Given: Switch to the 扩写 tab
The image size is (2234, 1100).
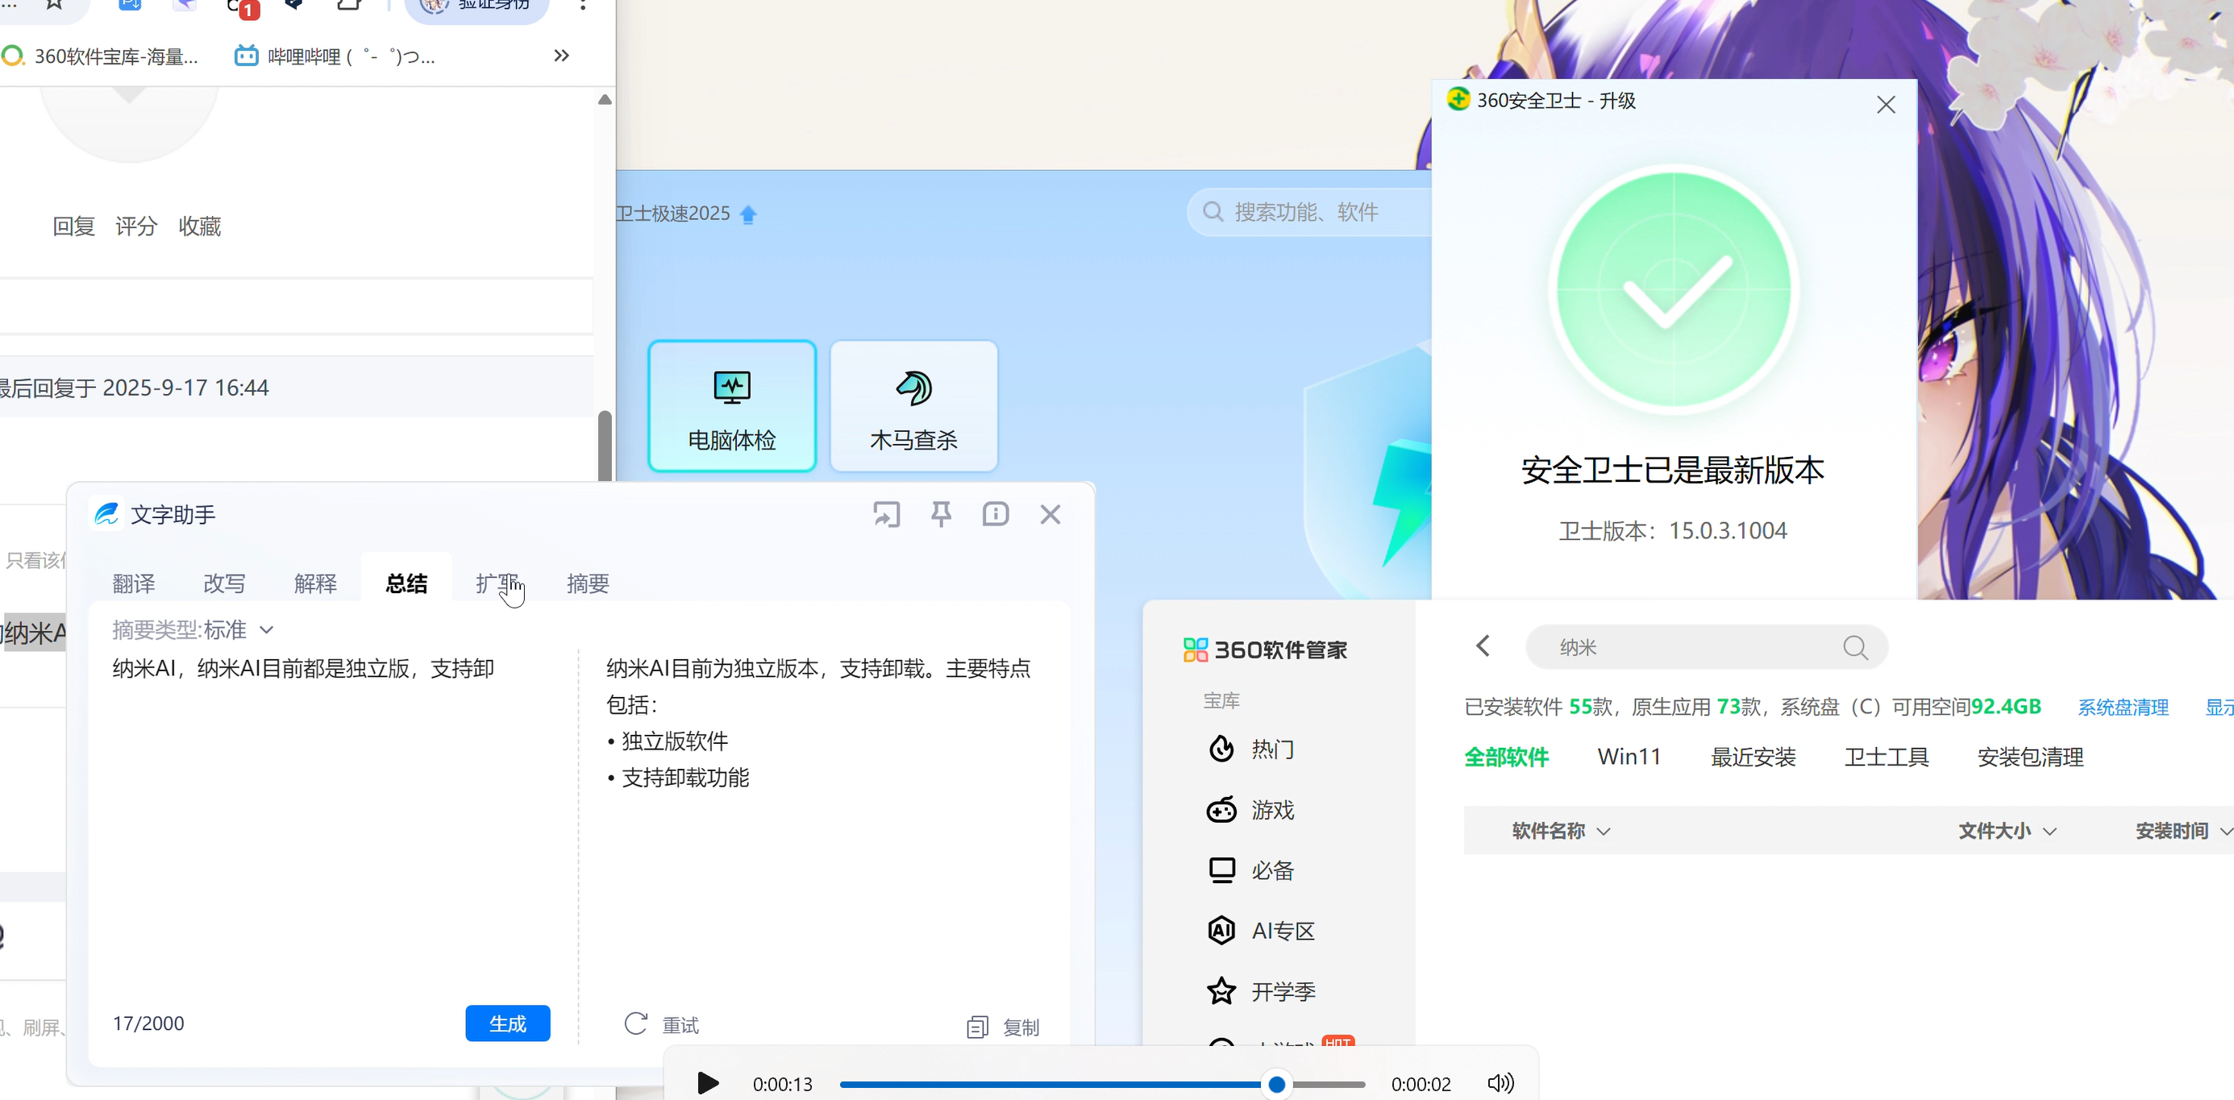Looking at the screenshot, I should click(x=497, y=583).
